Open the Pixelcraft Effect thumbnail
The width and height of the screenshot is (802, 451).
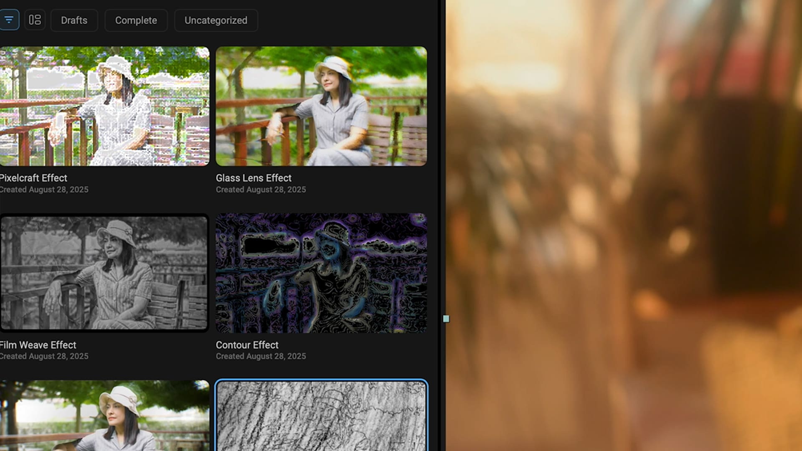[104, 106]
